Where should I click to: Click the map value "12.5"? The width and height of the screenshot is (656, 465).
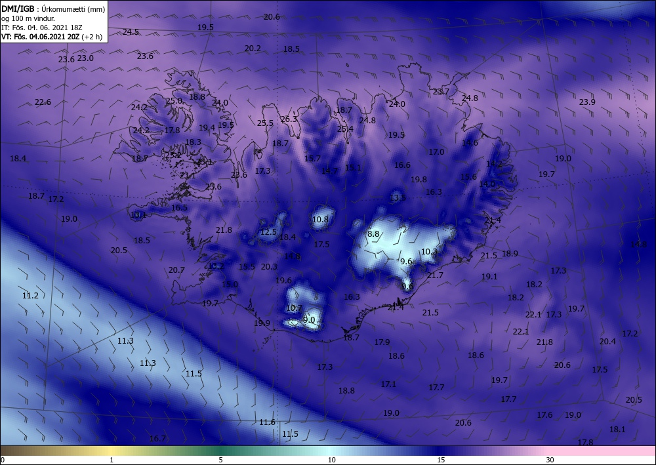pos(268,232)
